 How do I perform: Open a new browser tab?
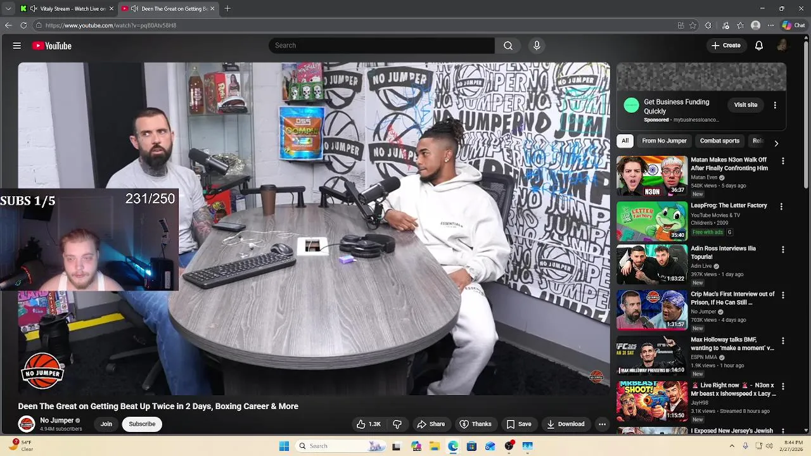click(227, 9)
